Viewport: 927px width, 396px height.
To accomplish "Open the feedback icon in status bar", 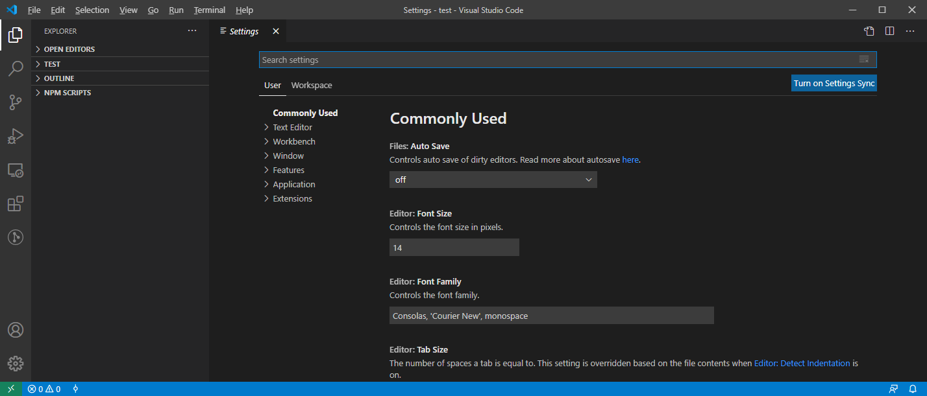I will point(894,389).
